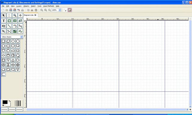Select the Zigzag line tool
The height and width of the screenshot is (115, 192).
pos(20,26)
